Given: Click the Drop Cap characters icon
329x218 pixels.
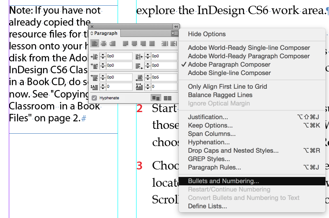Looking at the screenshot, I should tap(139, 86).
